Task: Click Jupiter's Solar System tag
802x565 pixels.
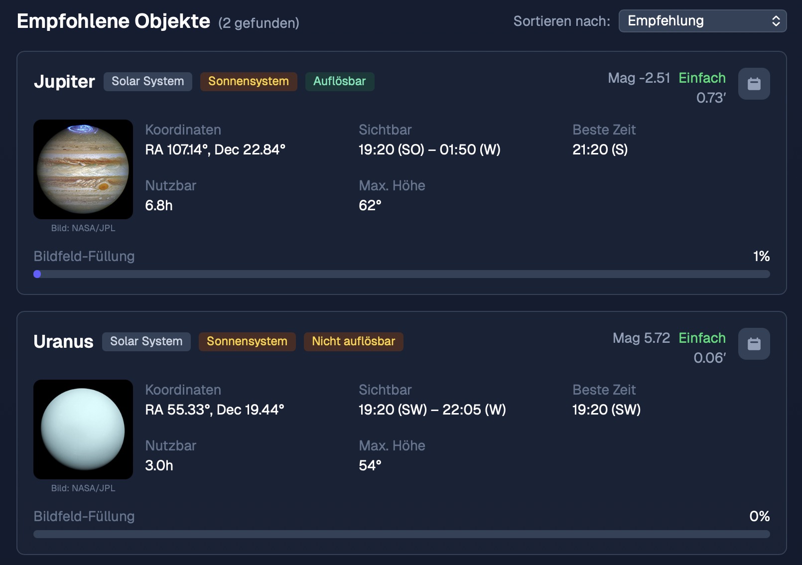Action: [148, 81]
